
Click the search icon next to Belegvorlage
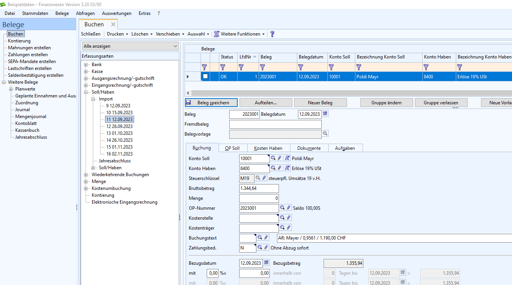[x=325, y=134]
